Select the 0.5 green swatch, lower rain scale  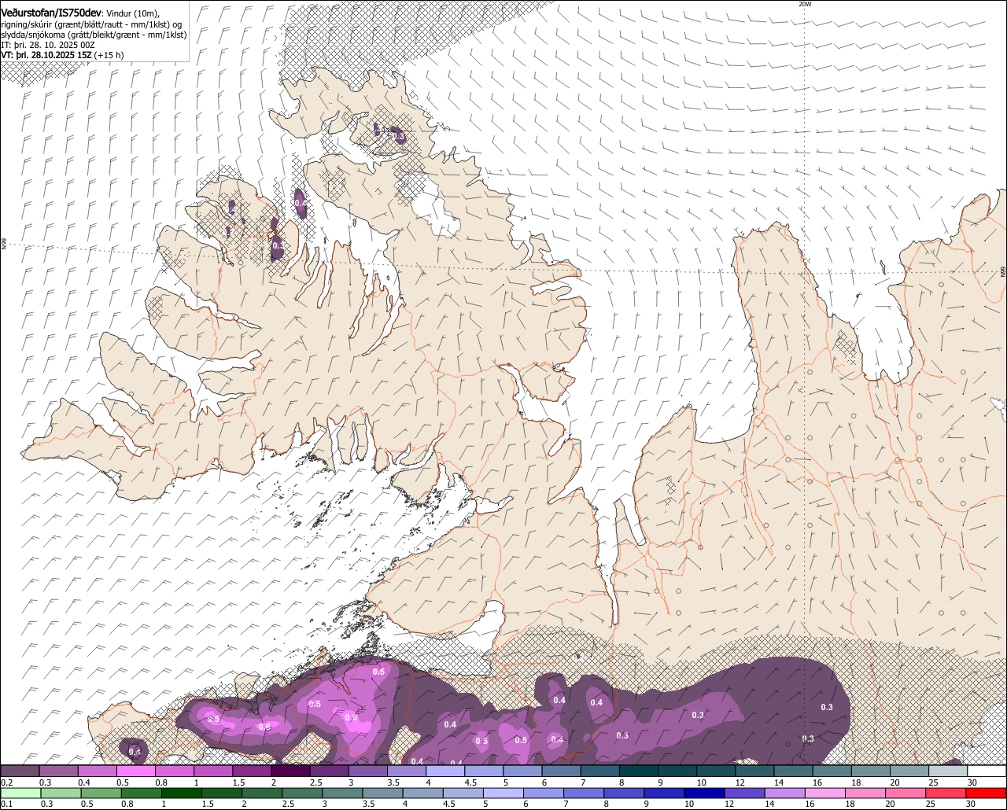pyautogui.click(x=101, y=793)
